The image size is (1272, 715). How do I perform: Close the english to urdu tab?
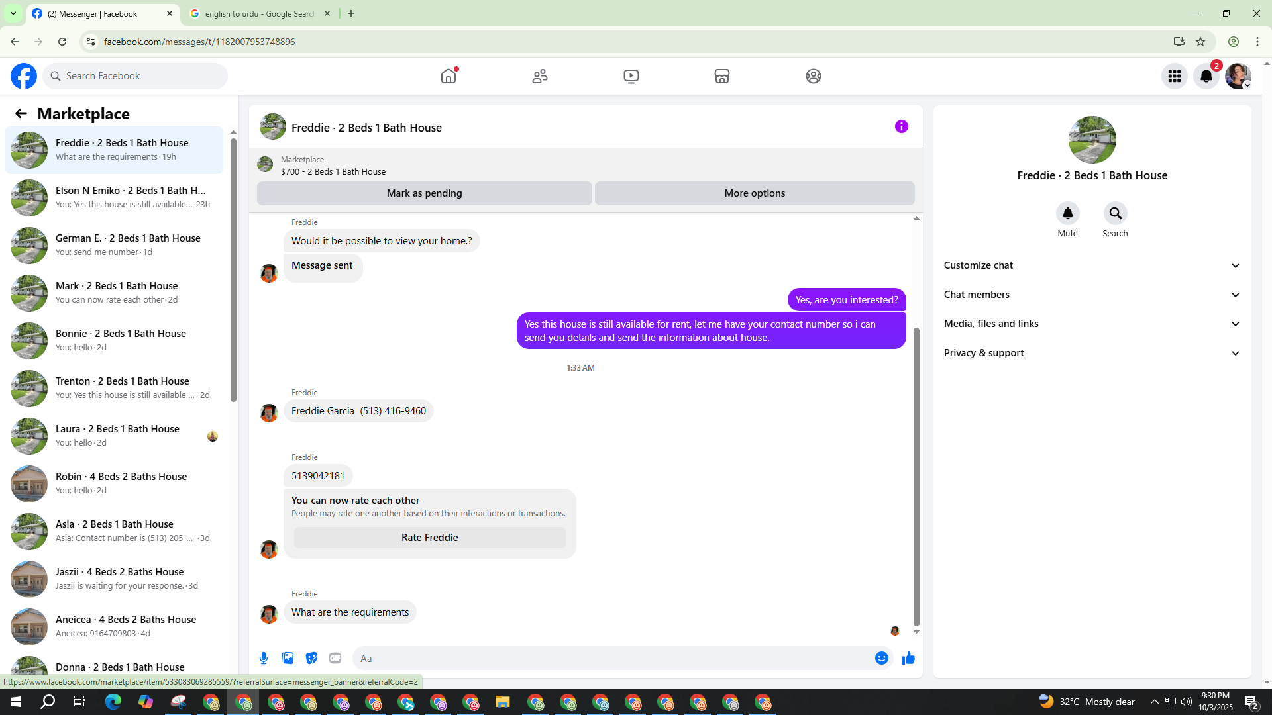327,13
